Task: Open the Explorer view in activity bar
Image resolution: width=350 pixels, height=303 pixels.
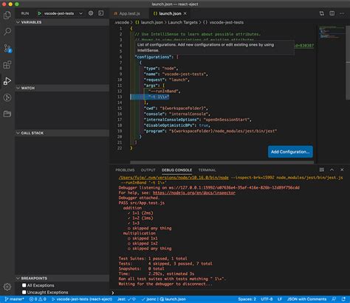Action: (x=7, y=15)
